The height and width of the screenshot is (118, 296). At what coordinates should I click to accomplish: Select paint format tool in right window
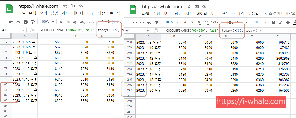coord(157,23)
